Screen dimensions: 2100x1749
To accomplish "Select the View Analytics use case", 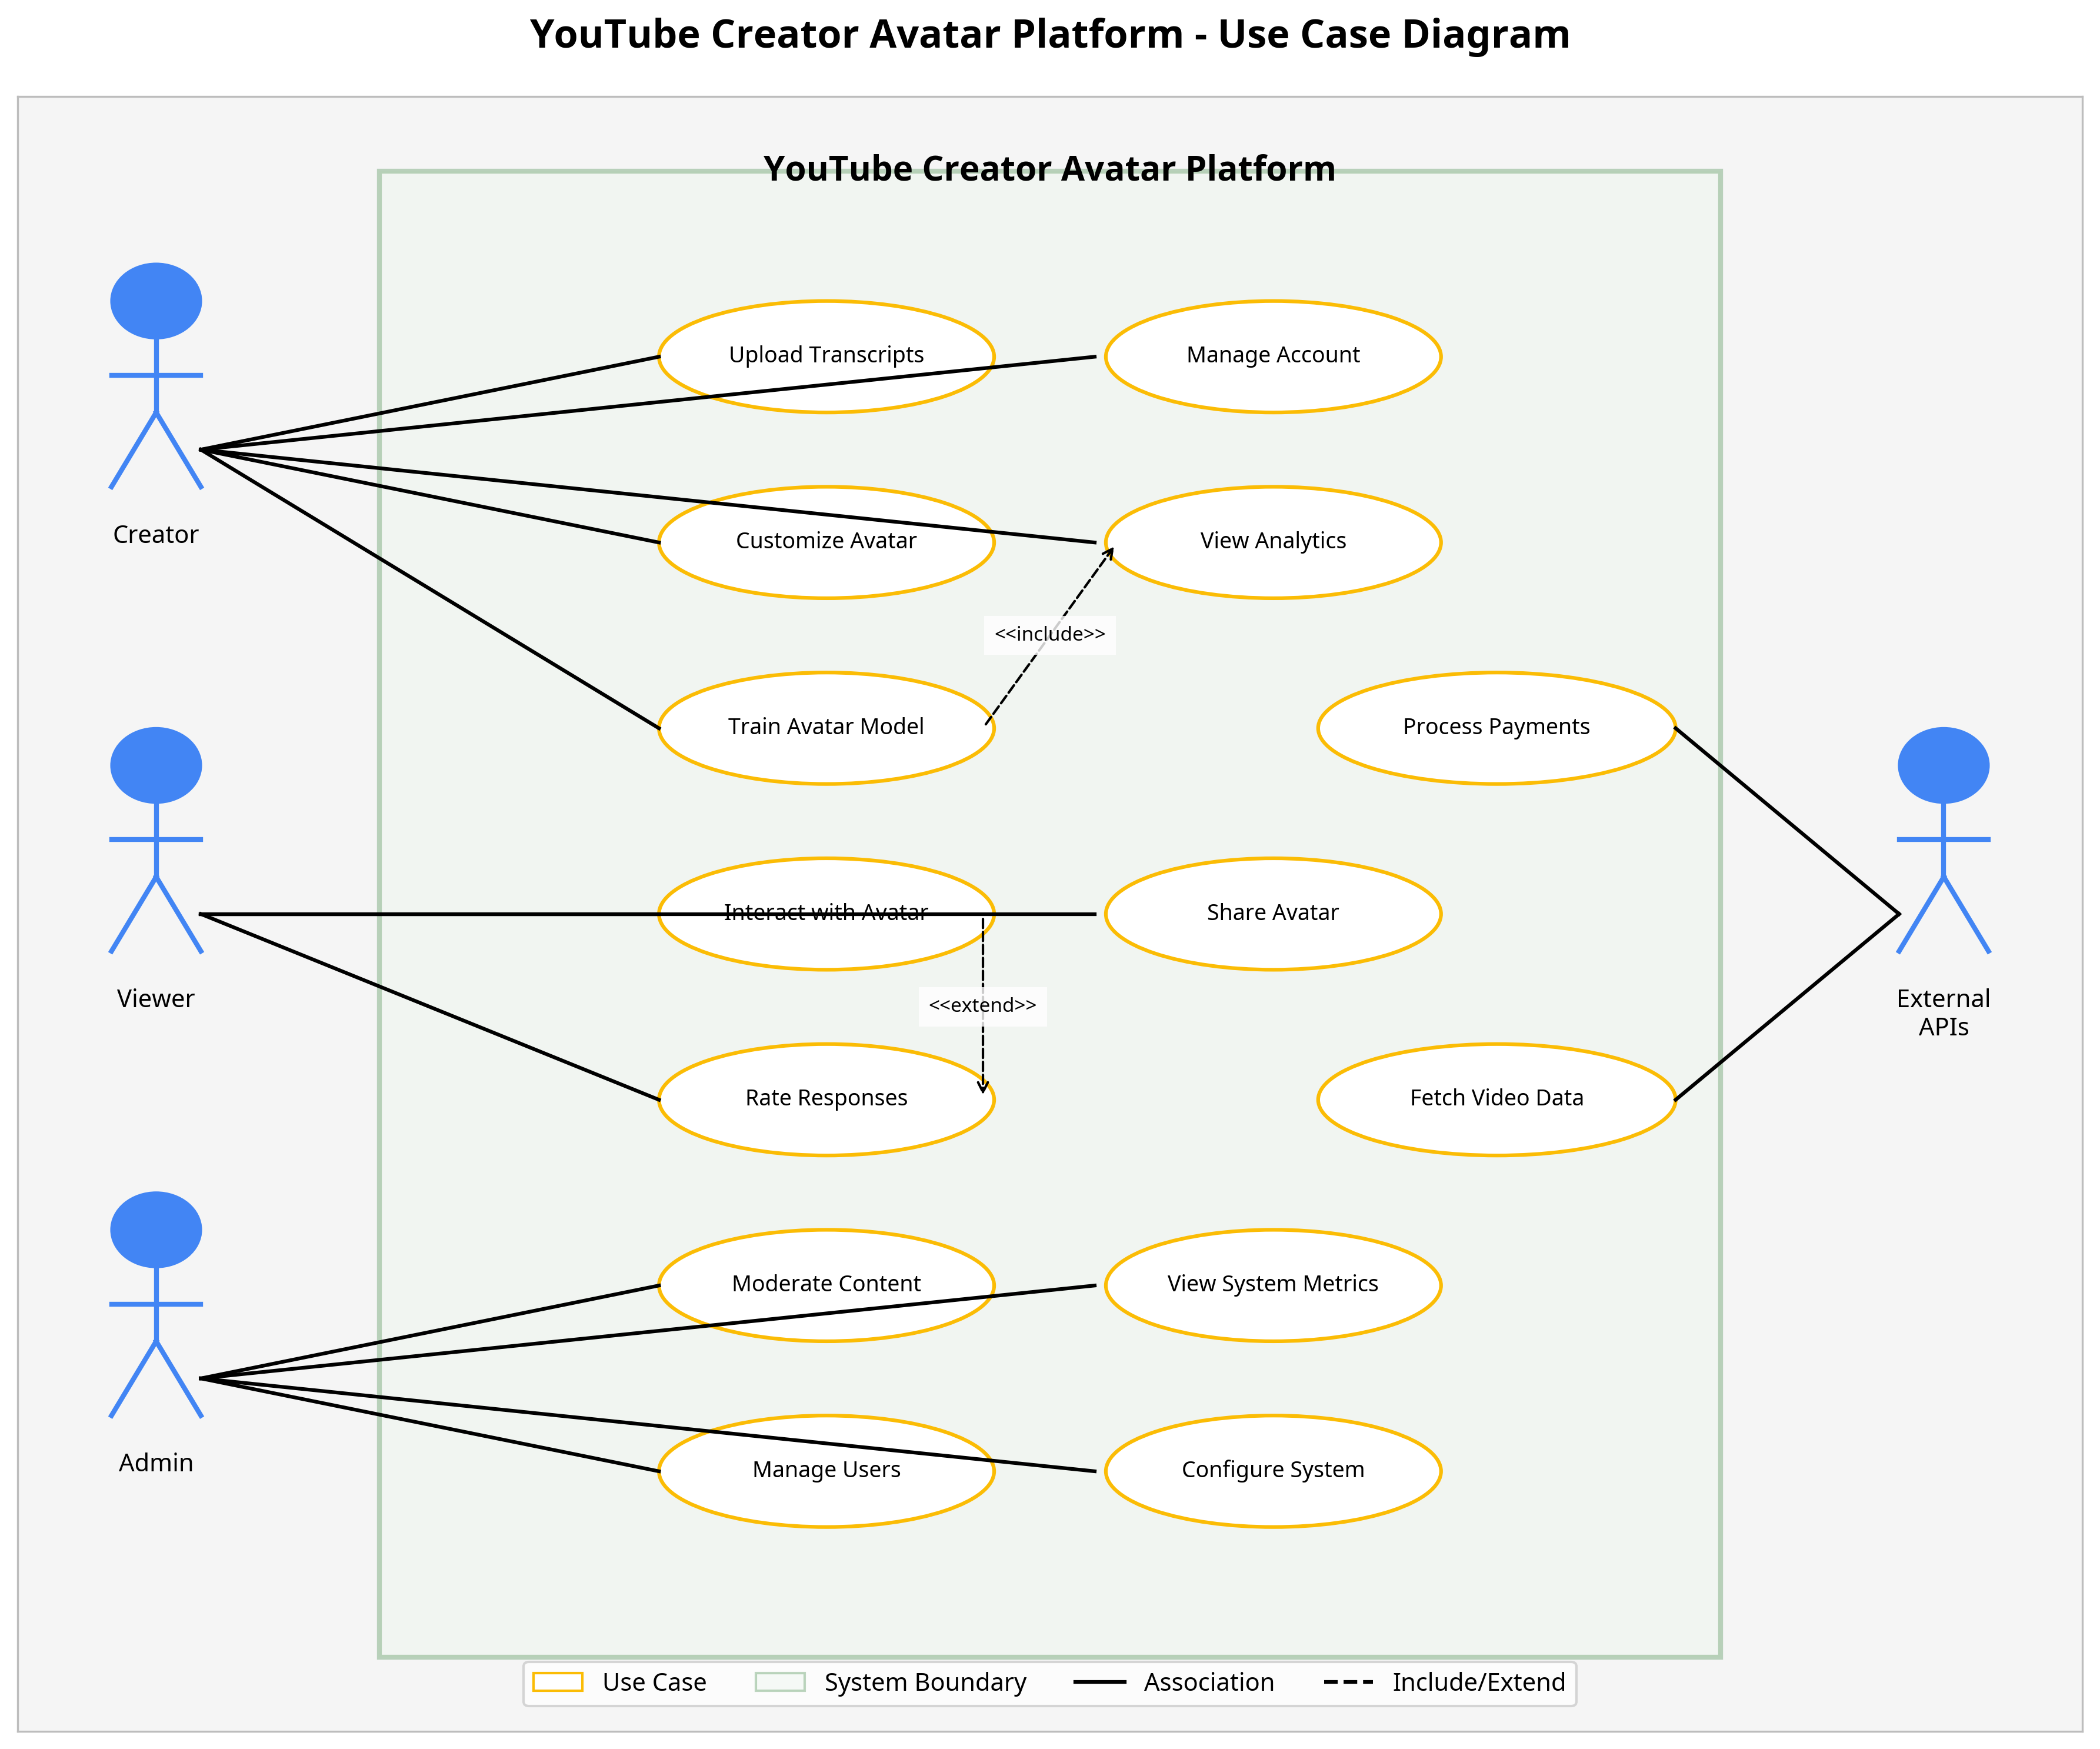I will [1273, 542].
